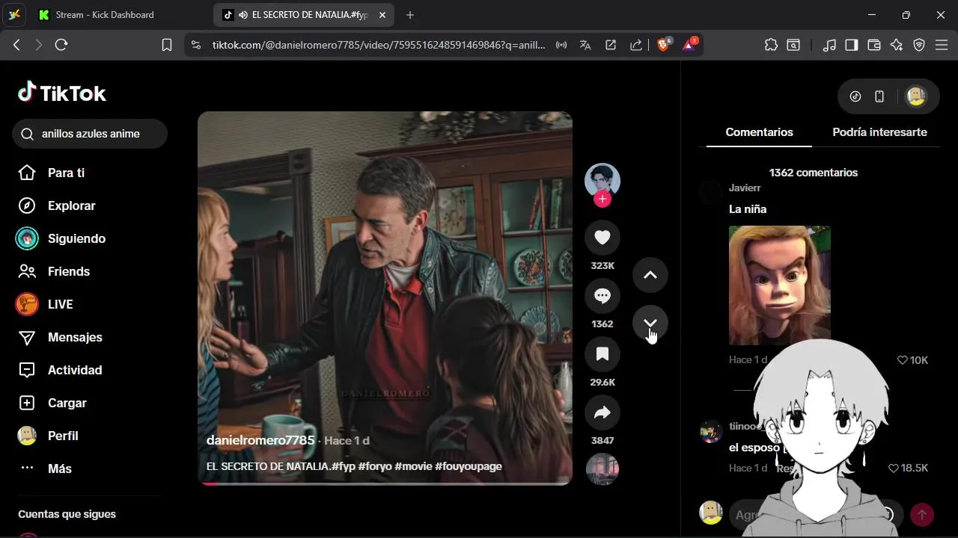This screenshot has height=538, width=958.
Task: Save video with bookmark icon
Action: coord(602,354)
